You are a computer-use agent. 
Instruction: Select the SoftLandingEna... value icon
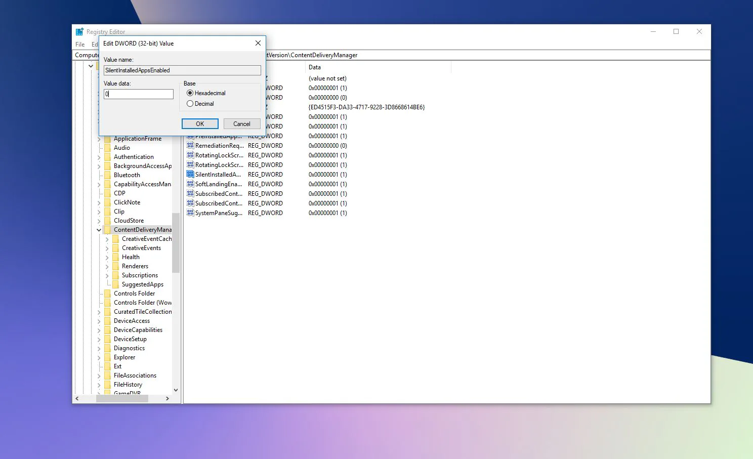tap(190, 184)
